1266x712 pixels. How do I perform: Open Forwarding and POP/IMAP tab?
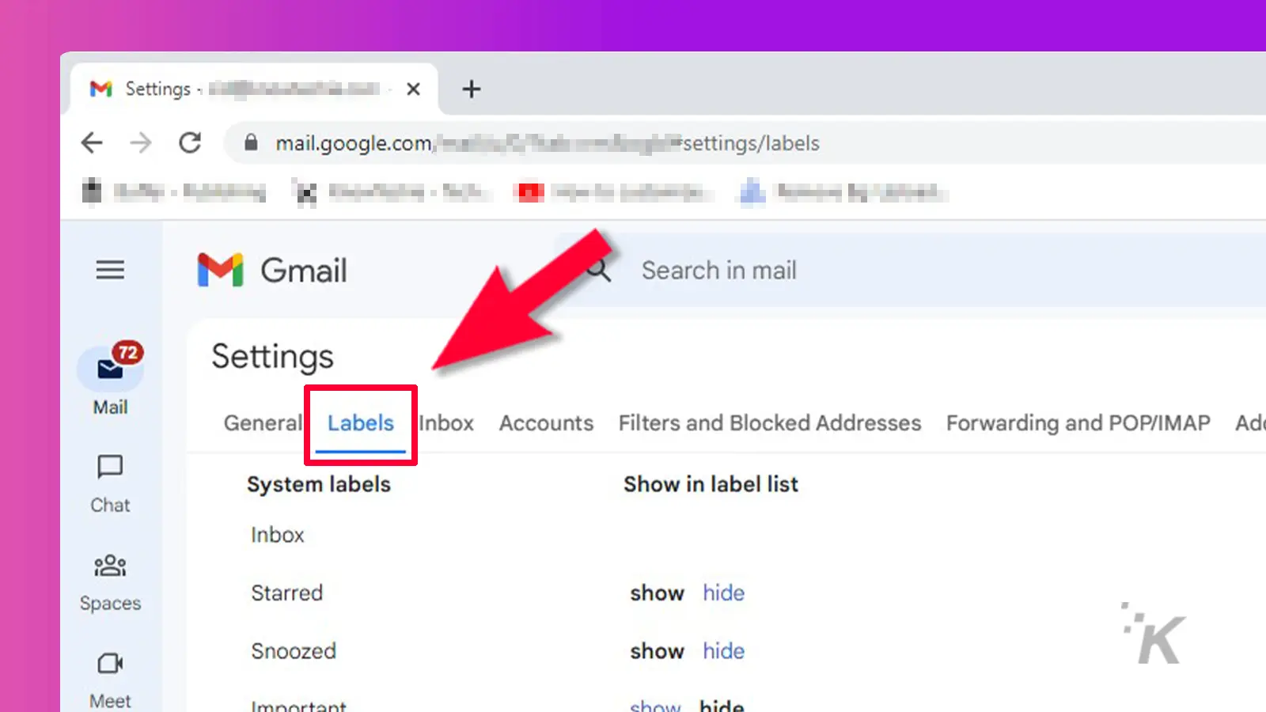(1078, 423)
